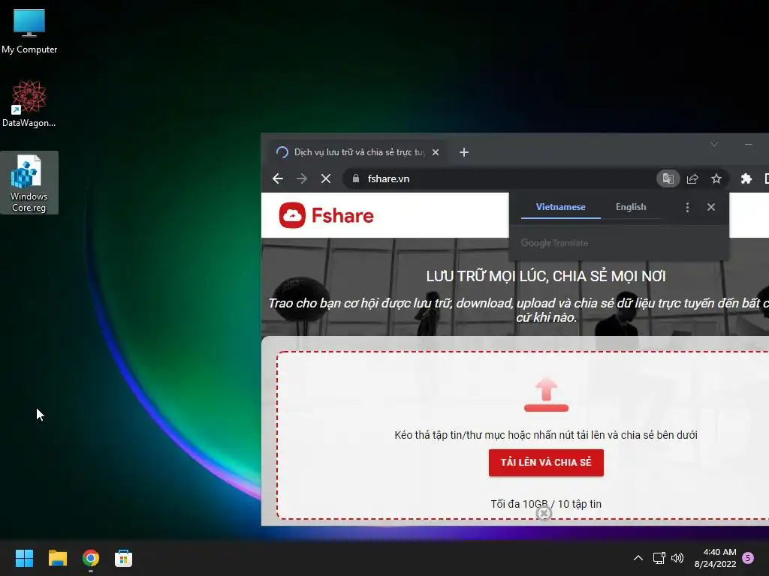Close the Fshare browser tab

[x=436, y=152]
